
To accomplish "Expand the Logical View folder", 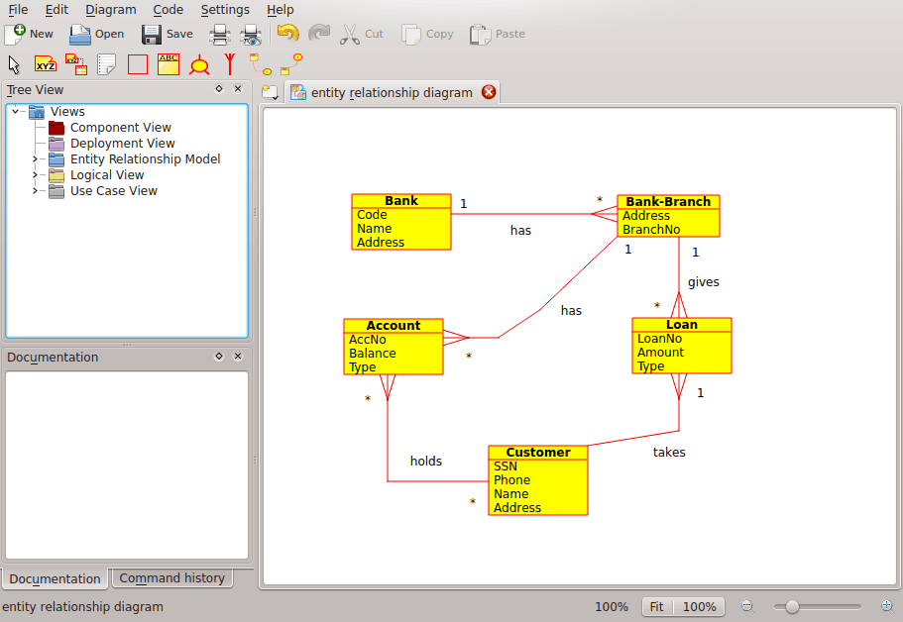I will (35, 175).
